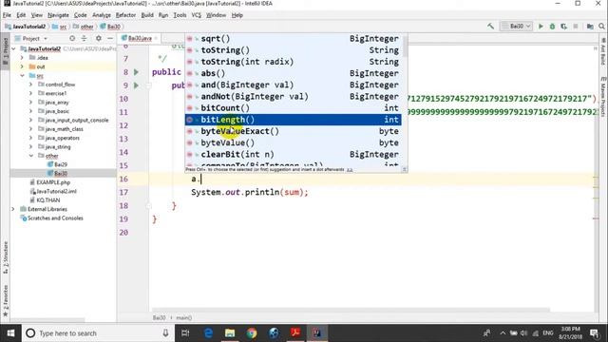Image resolution: width=608 pixels, height=342 pixels.
Task: Choose andNot(BigInteger val) suggestion
Action: pos(294,97)
